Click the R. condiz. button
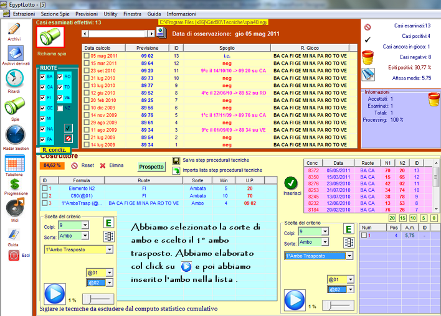441x316 pixels. coord(54,150)
